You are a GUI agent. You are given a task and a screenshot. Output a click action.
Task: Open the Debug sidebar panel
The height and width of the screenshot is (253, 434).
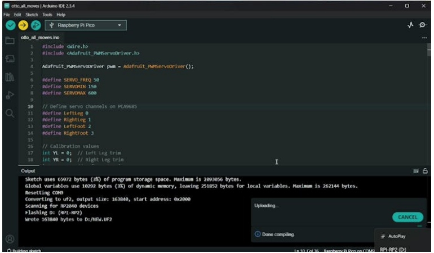tap(10, 95)
